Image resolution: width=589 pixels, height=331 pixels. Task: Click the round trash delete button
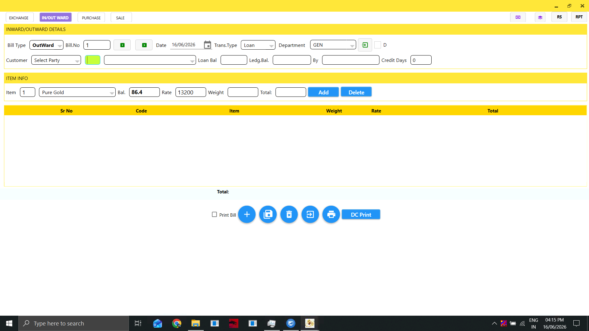pos(289,214)
